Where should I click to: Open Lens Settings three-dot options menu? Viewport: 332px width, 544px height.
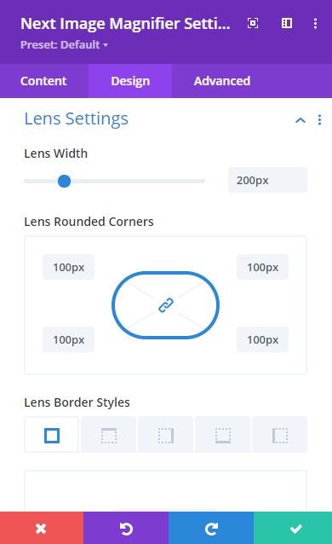click(319, 120)
